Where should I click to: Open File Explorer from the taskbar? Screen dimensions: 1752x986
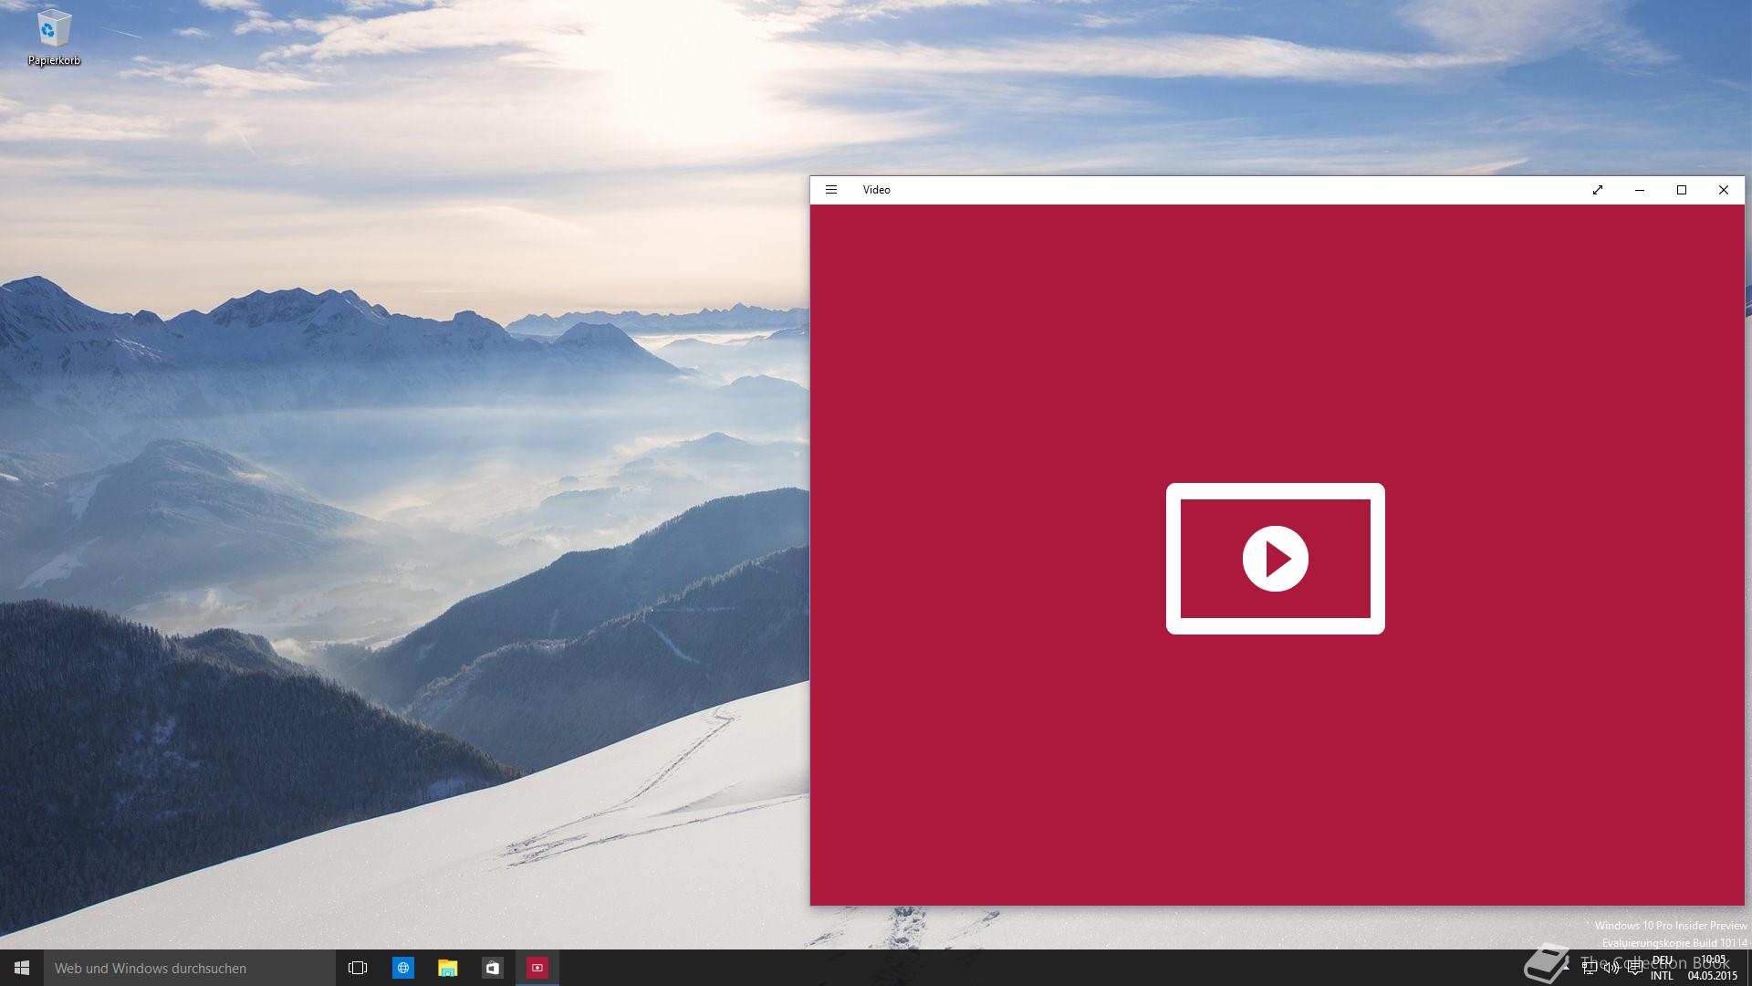[447, 968]
